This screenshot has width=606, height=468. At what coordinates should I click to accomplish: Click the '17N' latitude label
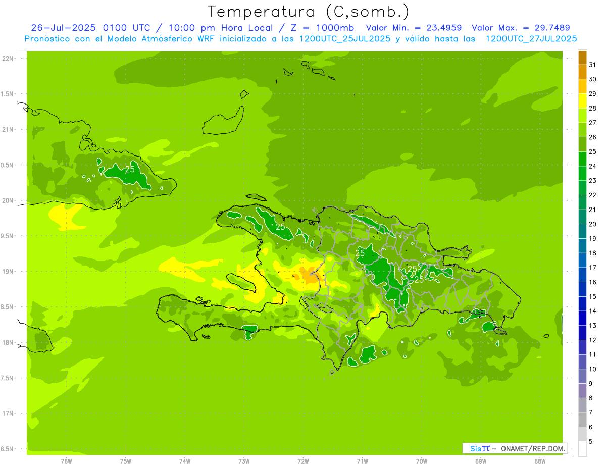click(9, 413)
